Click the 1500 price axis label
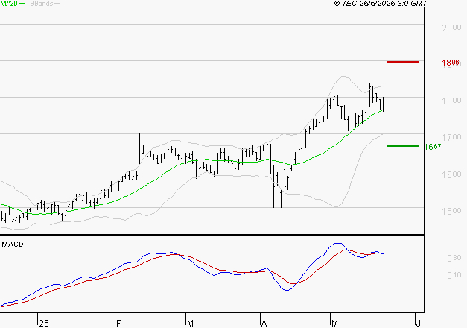Image resolution: width=467 pixels, height=328 pixels. (451, 211)
